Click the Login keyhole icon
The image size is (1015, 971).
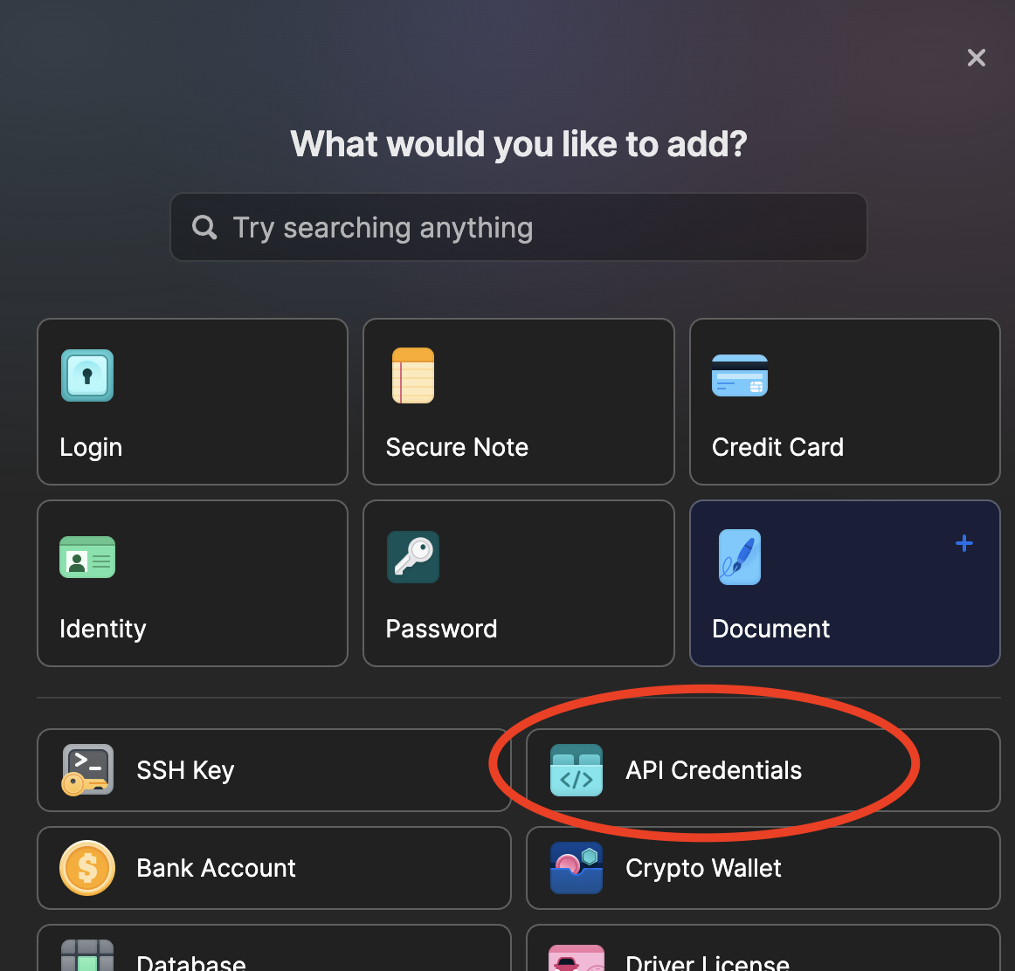pyautogui.click(x=87, y=375)
